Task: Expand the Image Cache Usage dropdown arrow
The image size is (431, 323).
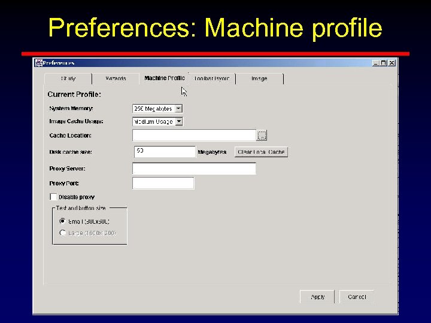Action: tap(179, 121)
